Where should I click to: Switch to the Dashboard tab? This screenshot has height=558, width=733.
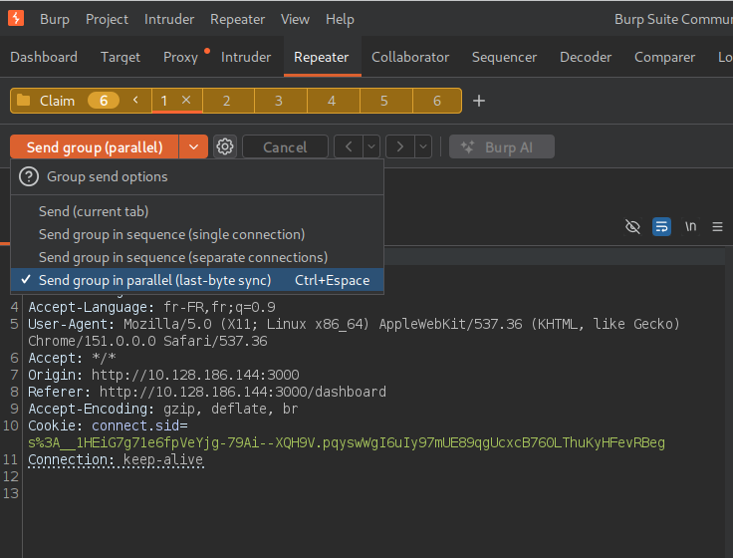pyautogui.click(x=44, y=57)
